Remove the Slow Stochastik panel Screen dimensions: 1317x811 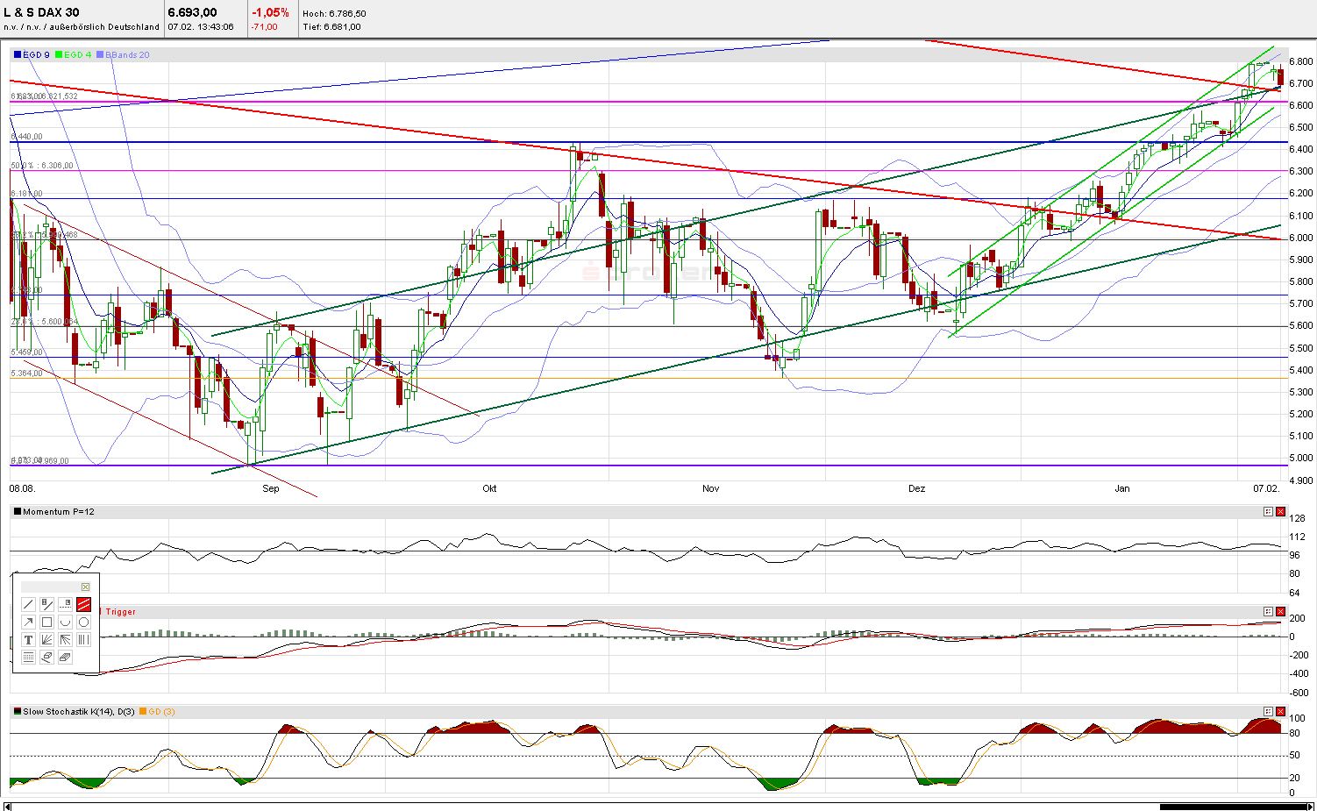coord(1280,711)
